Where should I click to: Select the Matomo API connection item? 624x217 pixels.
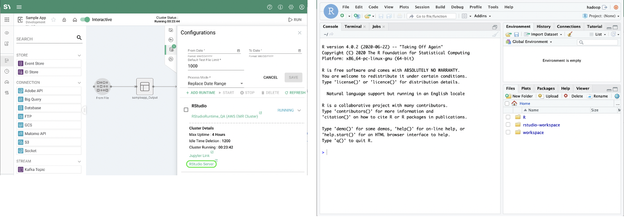coord(49,134)
